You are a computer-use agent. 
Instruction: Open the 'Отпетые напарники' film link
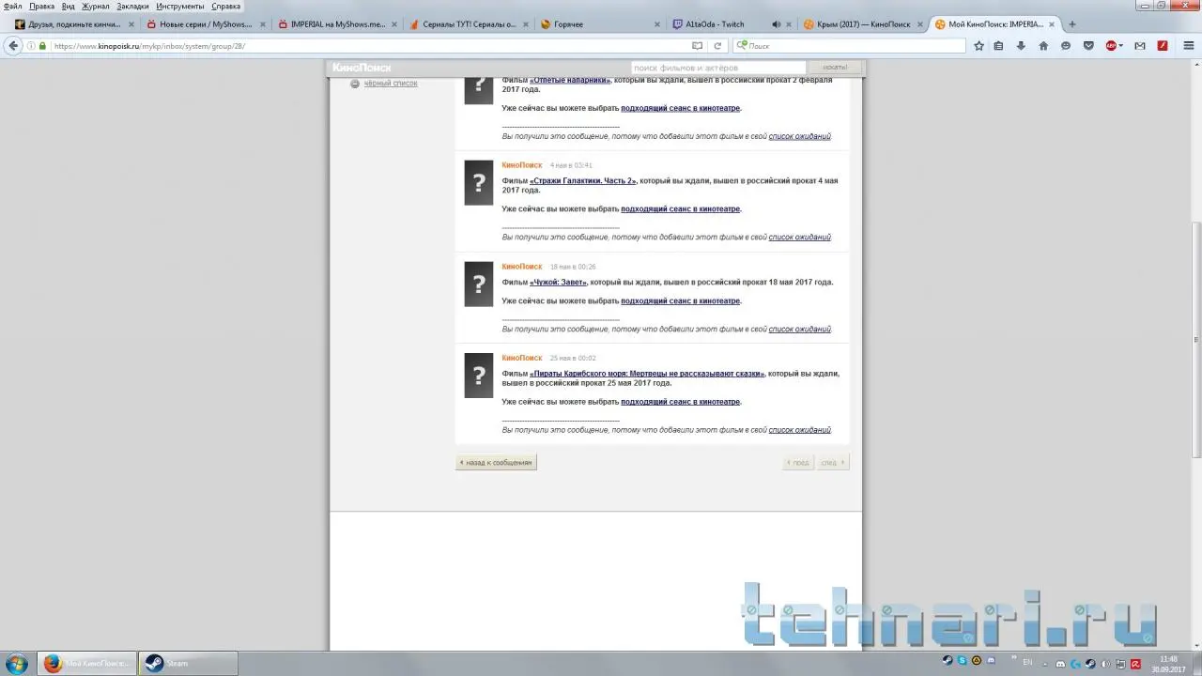point(570,80)
